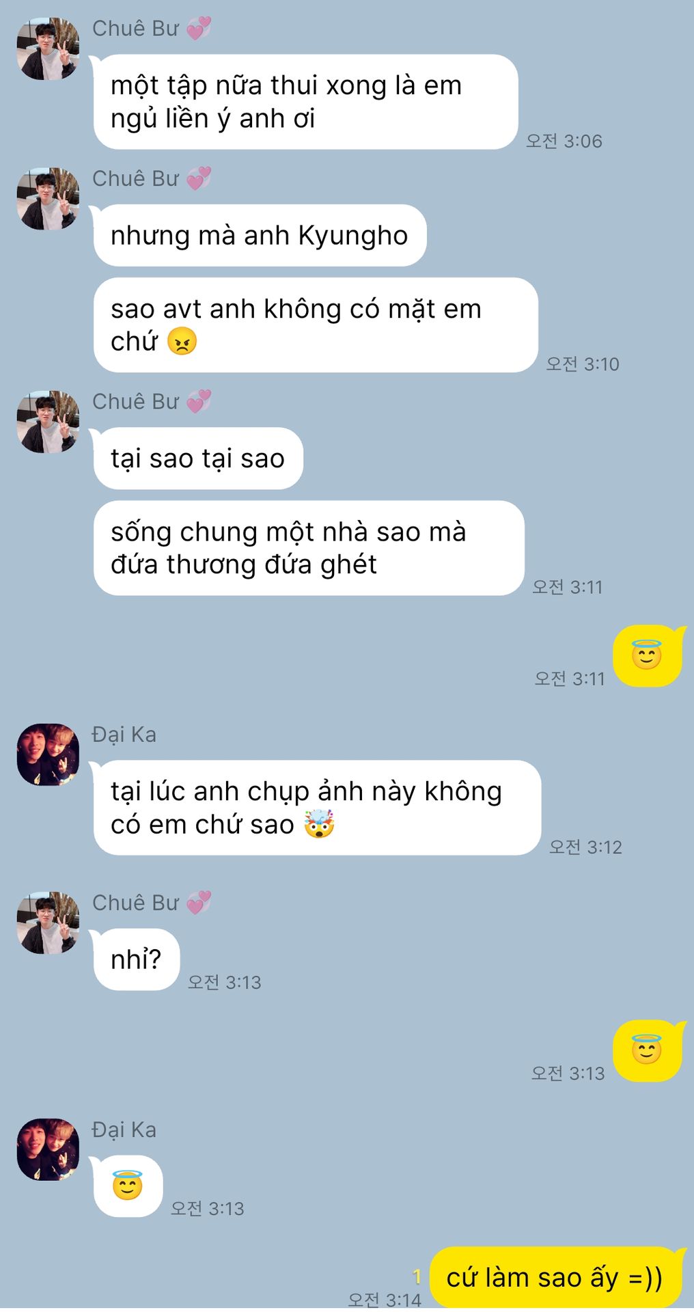694x1312 pixels.
Task: Select Đại Ka's 'tại lúc anh chụp ảnh này' message
Action: (317, 807)
